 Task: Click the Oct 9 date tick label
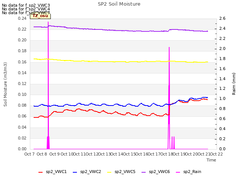pos(55,154)
